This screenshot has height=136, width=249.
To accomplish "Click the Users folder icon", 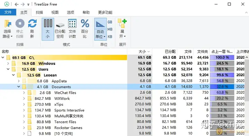I will [13, 69].
